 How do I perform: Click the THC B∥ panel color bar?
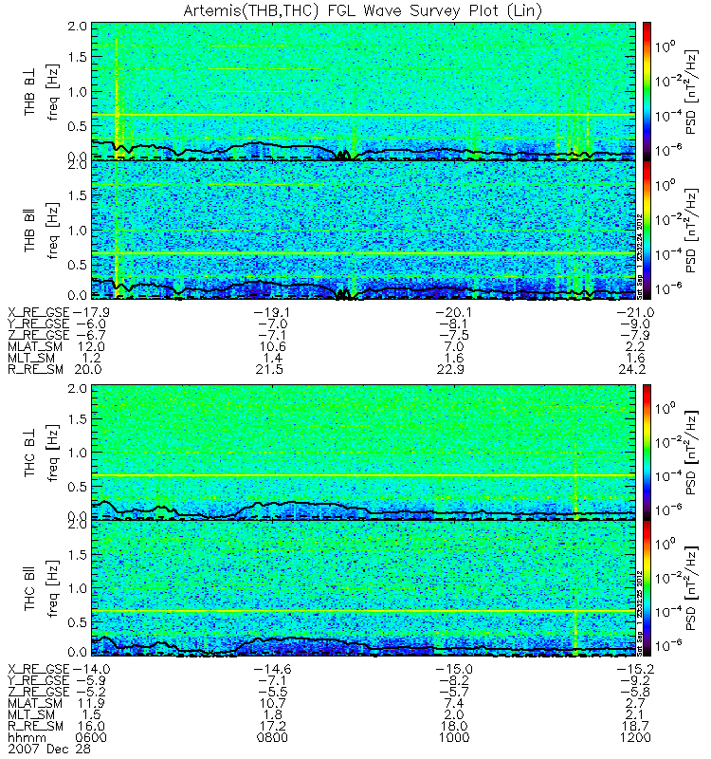[x=647, y=587]
